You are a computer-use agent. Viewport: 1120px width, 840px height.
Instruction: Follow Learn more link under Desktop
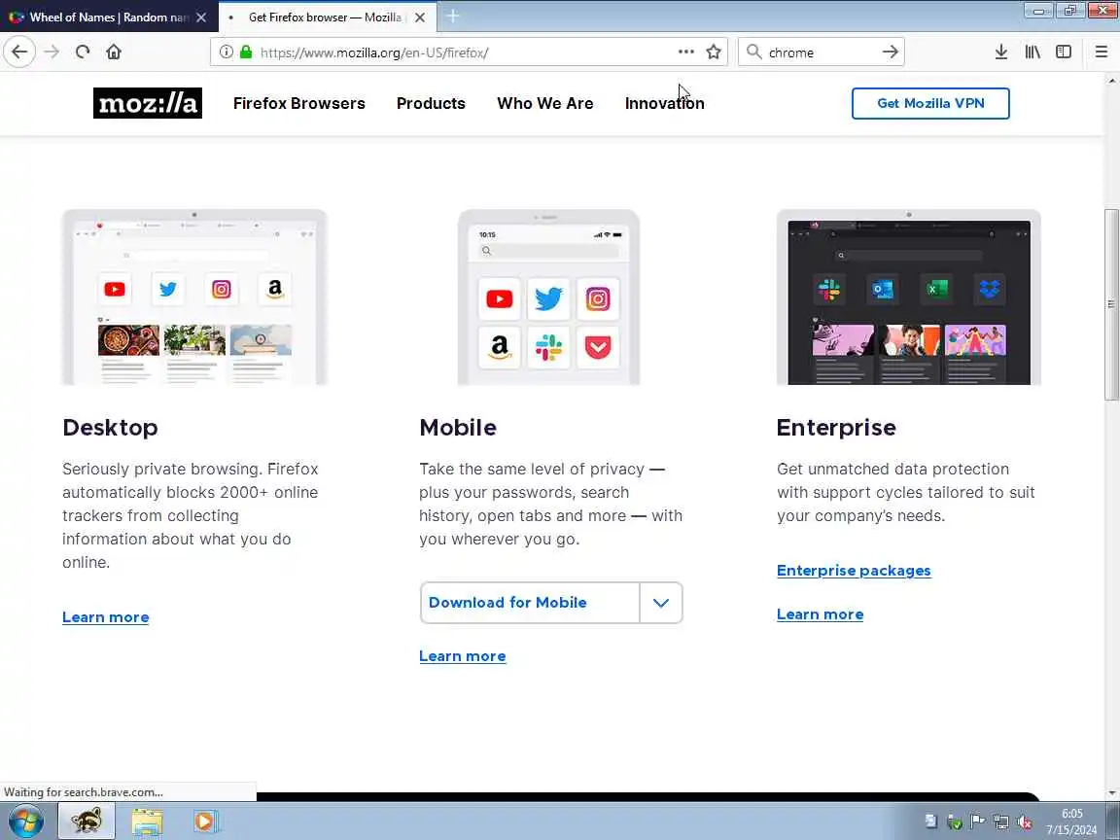[x=106, y=617]
